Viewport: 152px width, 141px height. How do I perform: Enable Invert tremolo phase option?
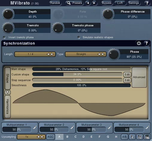pos(4,37)
